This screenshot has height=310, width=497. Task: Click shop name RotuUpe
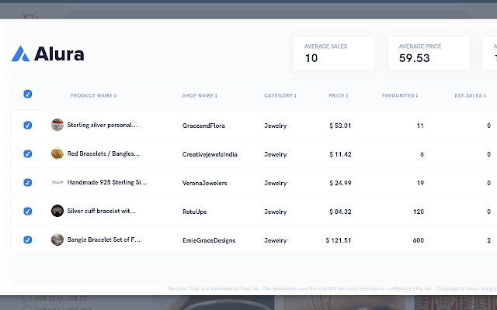[x=195, y=212]
